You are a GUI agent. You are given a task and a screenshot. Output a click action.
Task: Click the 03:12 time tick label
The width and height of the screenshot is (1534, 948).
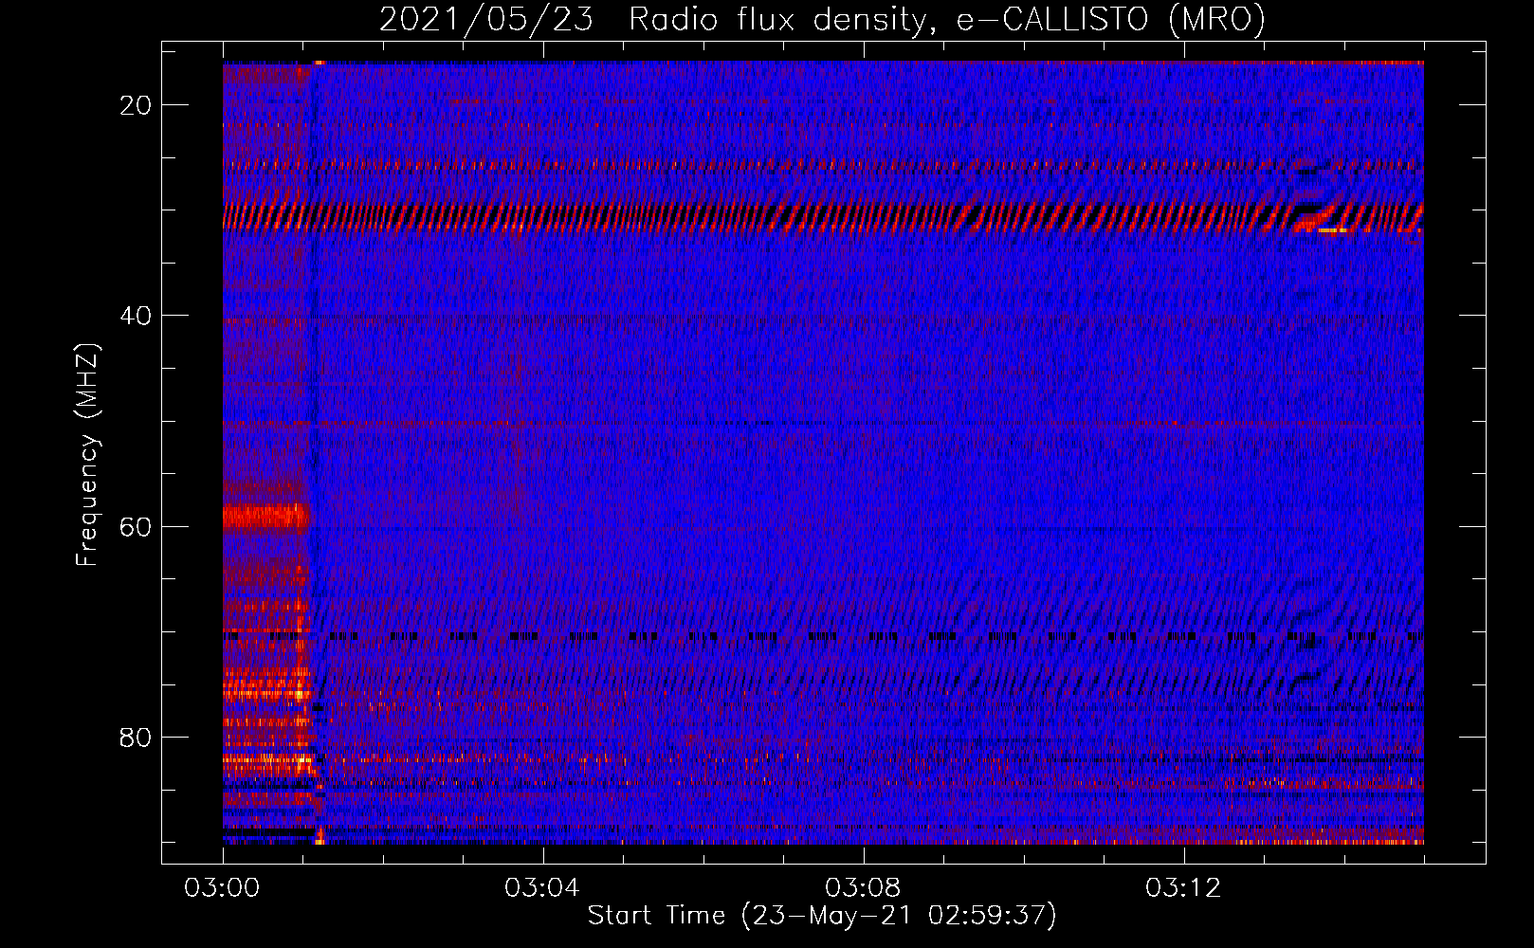(1183, 888)
